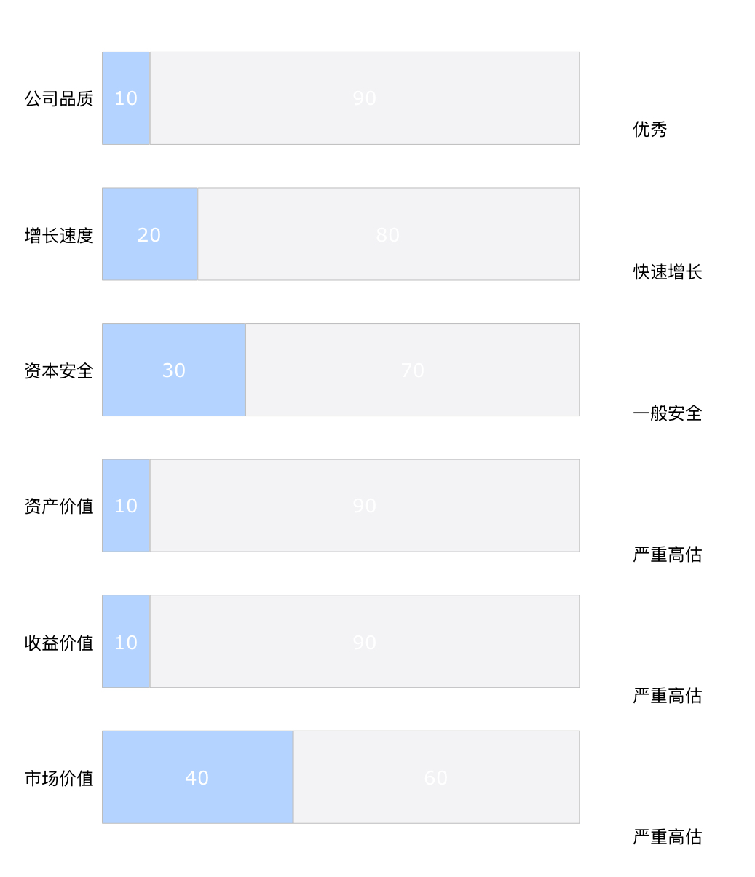Click the 市场价值 row label
Screen dimensions: 755x877
59,778
